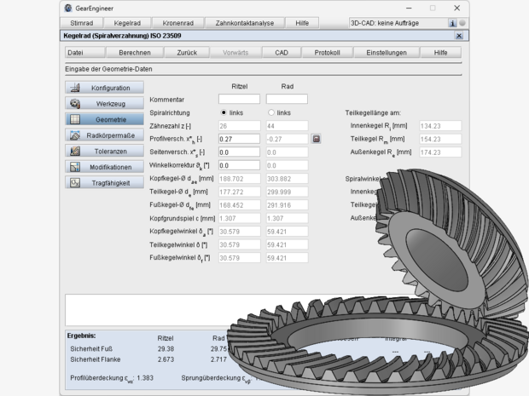Viewport: 529px width, 396px height.
Task: Click the Außenkegel value 174.23
Action: click(440, 152)
